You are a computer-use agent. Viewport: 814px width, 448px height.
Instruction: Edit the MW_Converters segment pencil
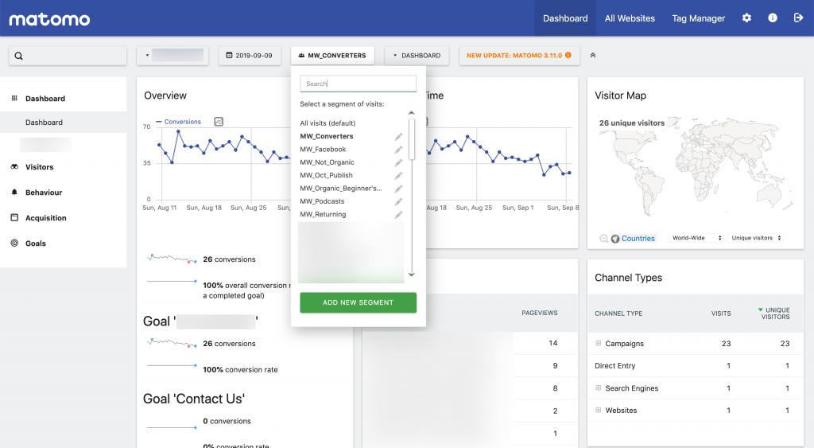398,137
